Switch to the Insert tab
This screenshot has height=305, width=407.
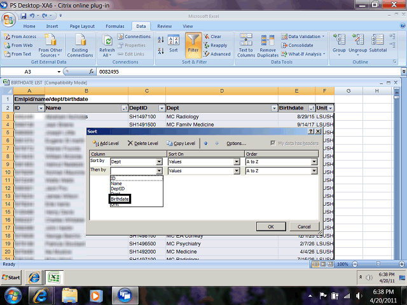pyautogui.click(x=52, y=26)
